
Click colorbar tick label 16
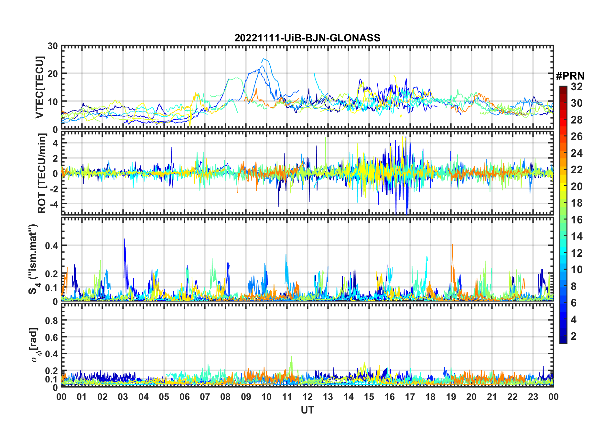577,220
